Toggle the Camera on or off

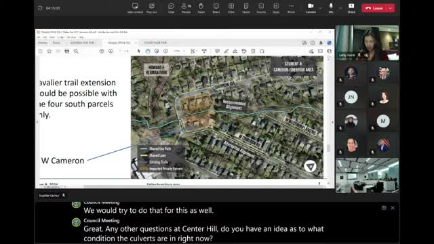[311, 8]
